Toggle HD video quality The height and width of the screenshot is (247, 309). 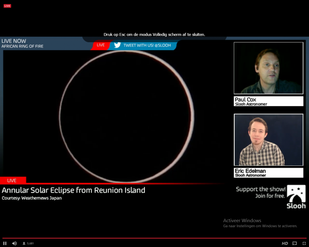click(x=285, y=243)
